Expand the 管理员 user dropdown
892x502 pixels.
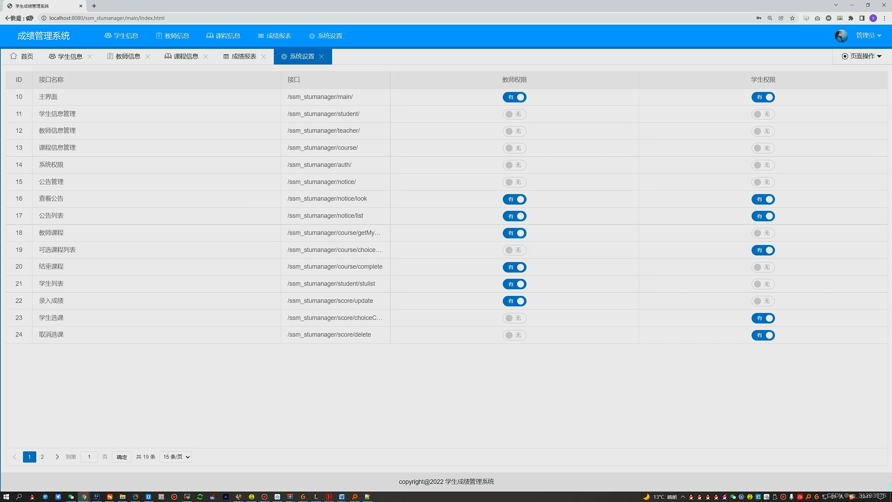click(x=868, y=36)
